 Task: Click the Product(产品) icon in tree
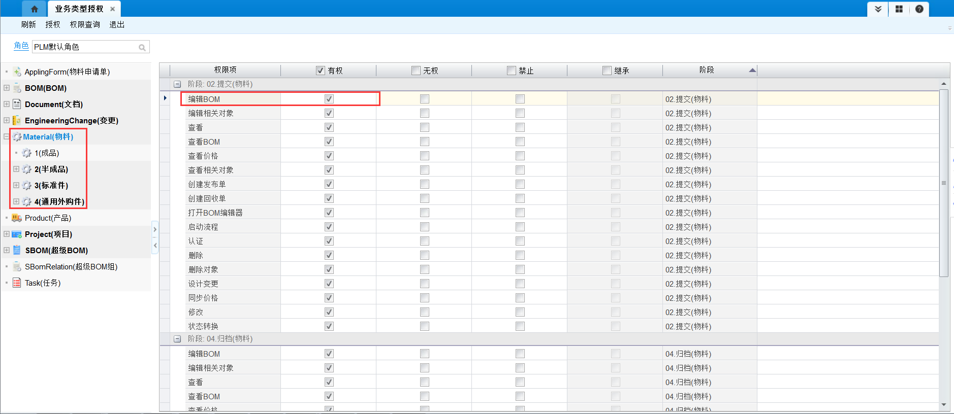click(x=17, y=218)
